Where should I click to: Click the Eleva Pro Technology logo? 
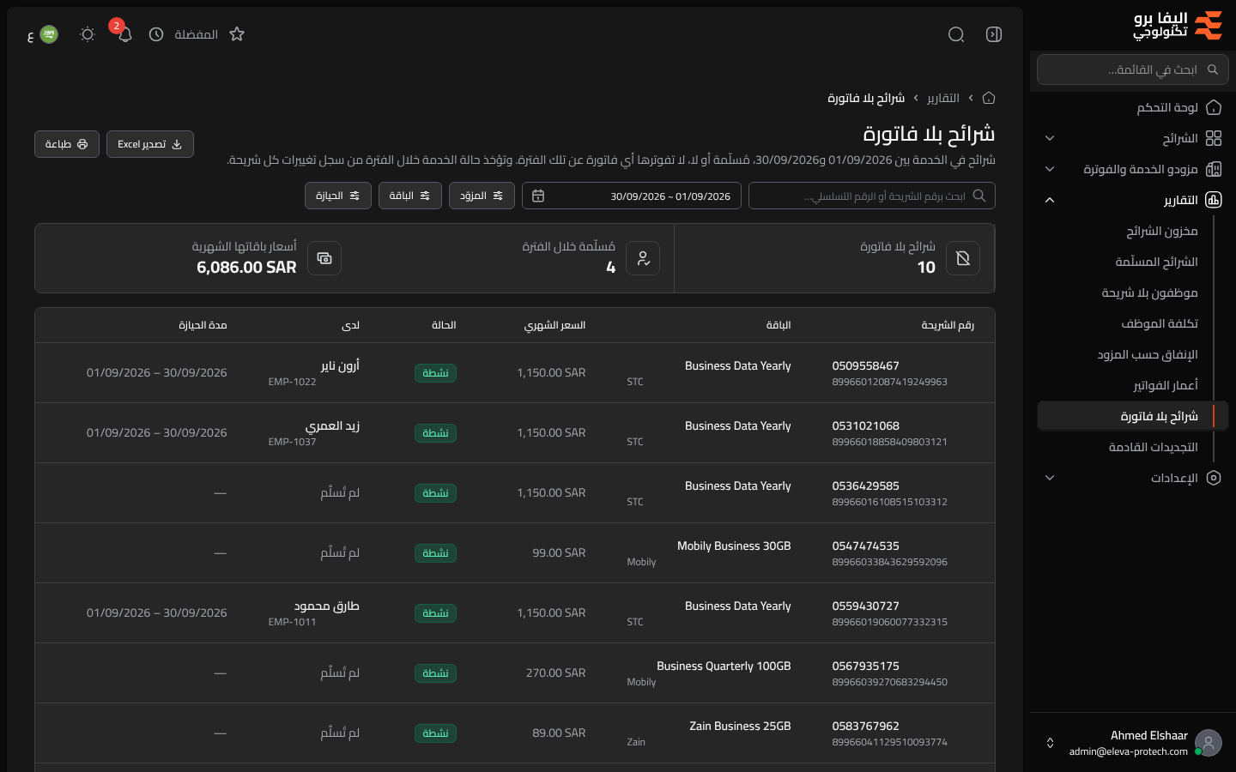[1178, 26]
